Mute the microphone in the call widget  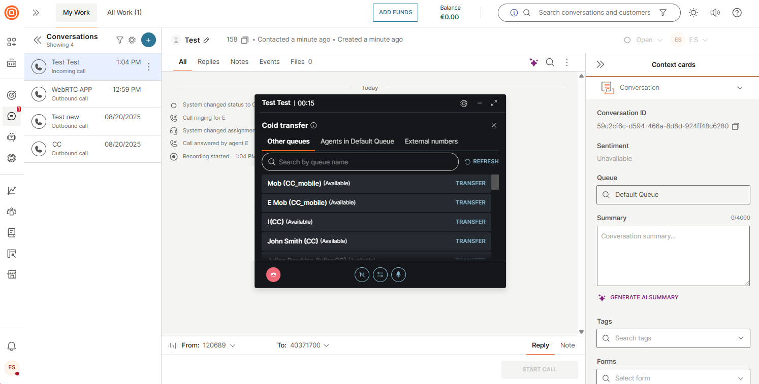(x=398, y=275)
